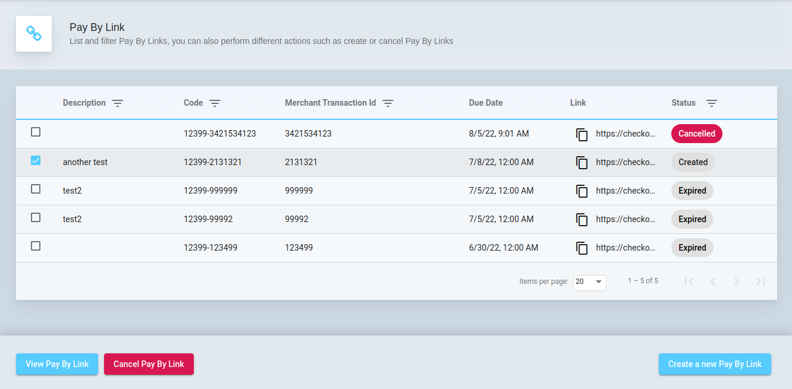Open the Description column filter icon

point(118,103)
